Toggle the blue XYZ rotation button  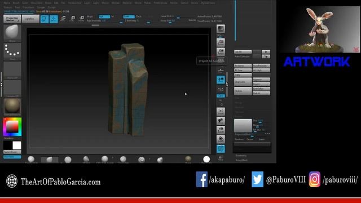pyautogui.click(x=221, y=96)
